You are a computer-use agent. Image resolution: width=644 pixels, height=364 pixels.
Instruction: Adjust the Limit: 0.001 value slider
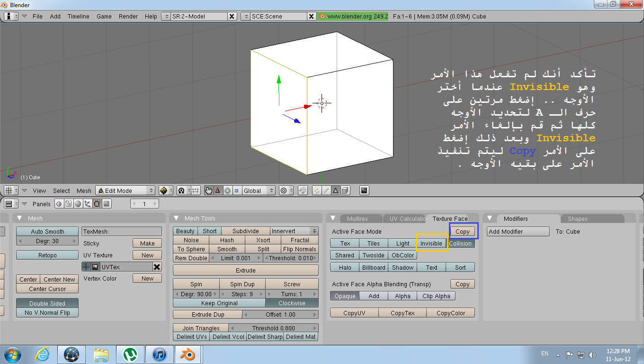coord(236,258)
